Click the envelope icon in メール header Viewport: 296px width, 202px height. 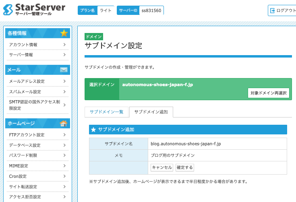[64, 70]
